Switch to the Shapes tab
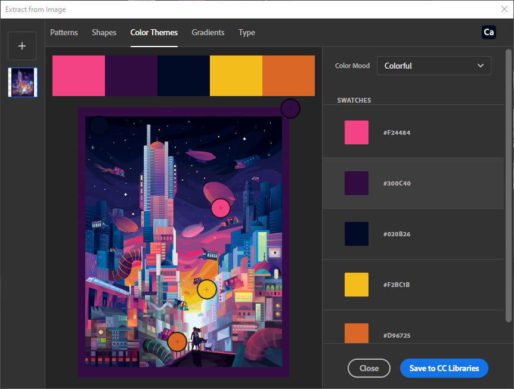Viewport: 514px width, 389px height. (104, 33)
